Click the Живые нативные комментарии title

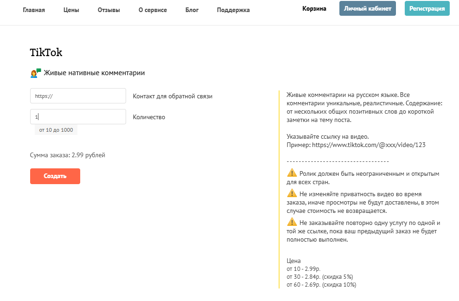click(x=94, y=73)
